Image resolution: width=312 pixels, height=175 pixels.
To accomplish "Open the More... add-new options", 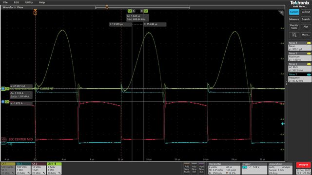I will (306, 35).
